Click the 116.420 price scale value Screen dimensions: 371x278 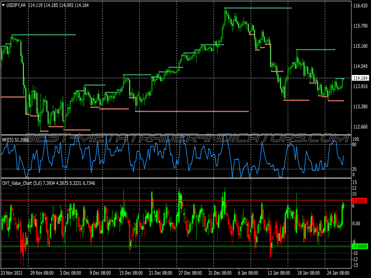[360, 5]
